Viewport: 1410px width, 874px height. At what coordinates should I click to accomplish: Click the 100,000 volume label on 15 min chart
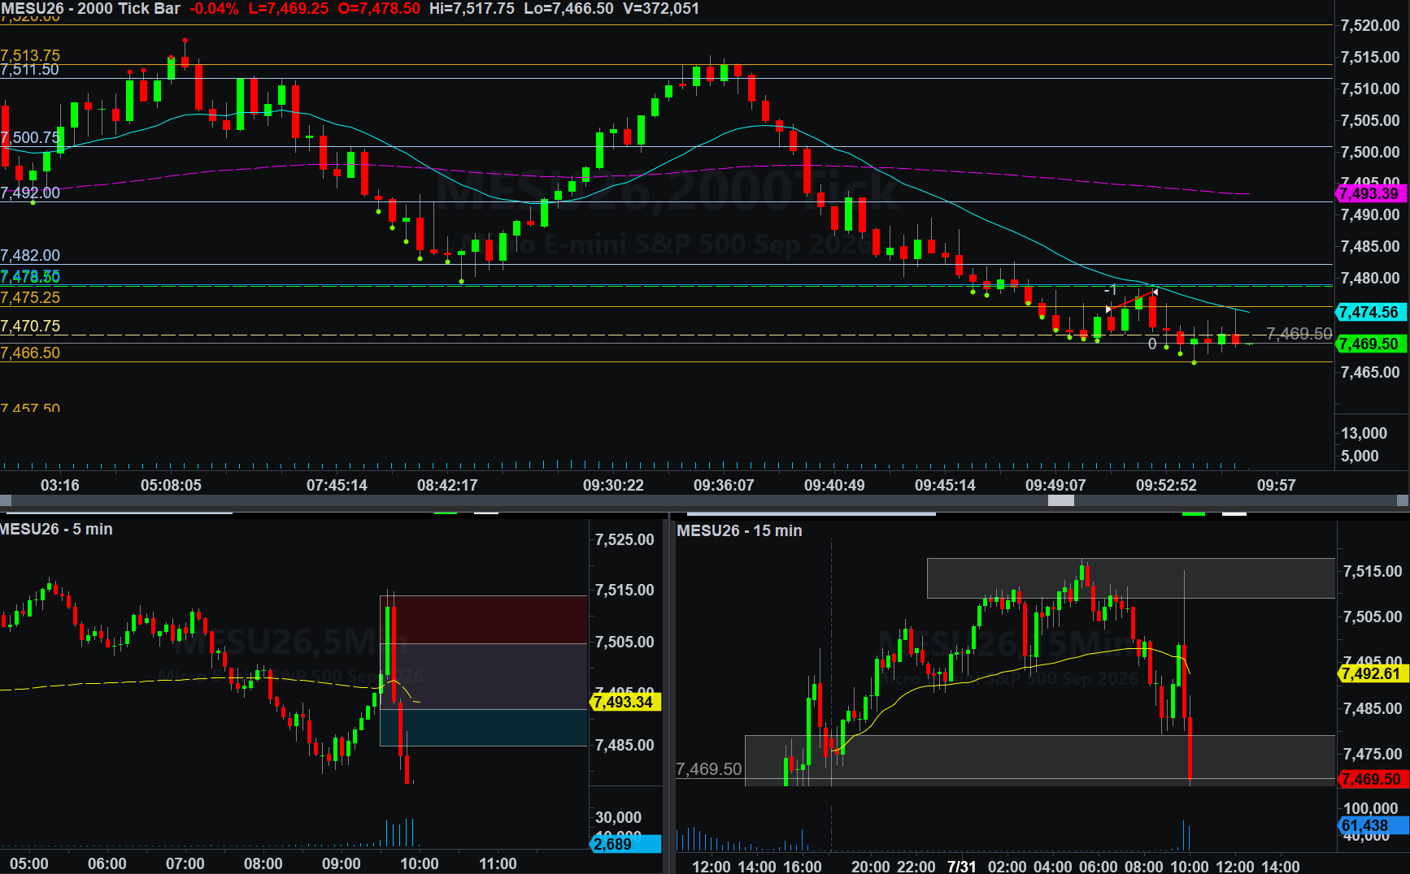1370,808
